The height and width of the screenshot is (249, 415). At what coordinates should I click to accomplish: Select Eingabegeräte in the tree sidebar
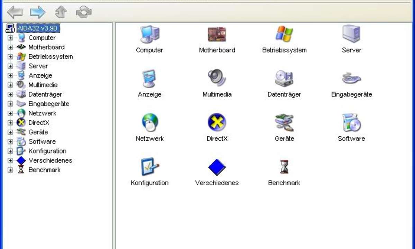pyautogui.click(x=49, y=104)
